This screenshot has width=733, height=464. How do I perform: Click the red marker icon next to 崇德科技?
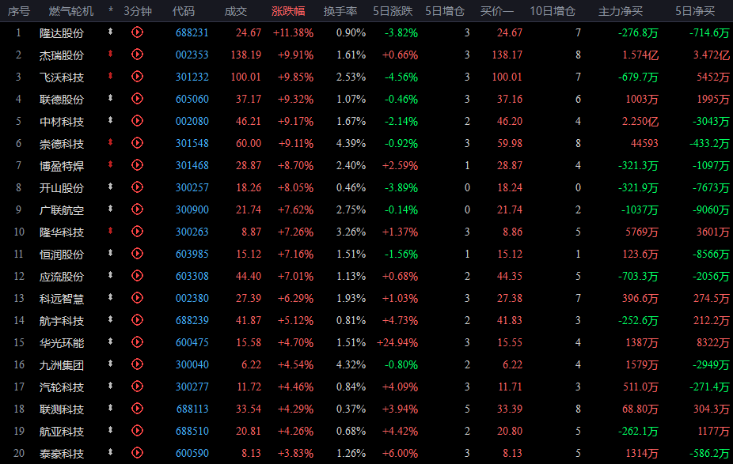coord(110,142)
